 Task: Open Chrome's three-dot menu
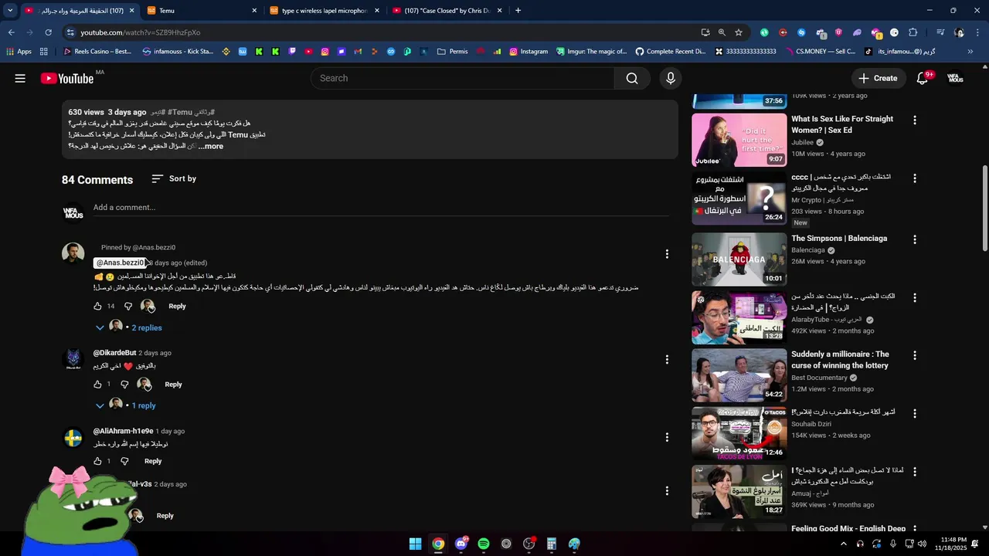coord(977,32)
